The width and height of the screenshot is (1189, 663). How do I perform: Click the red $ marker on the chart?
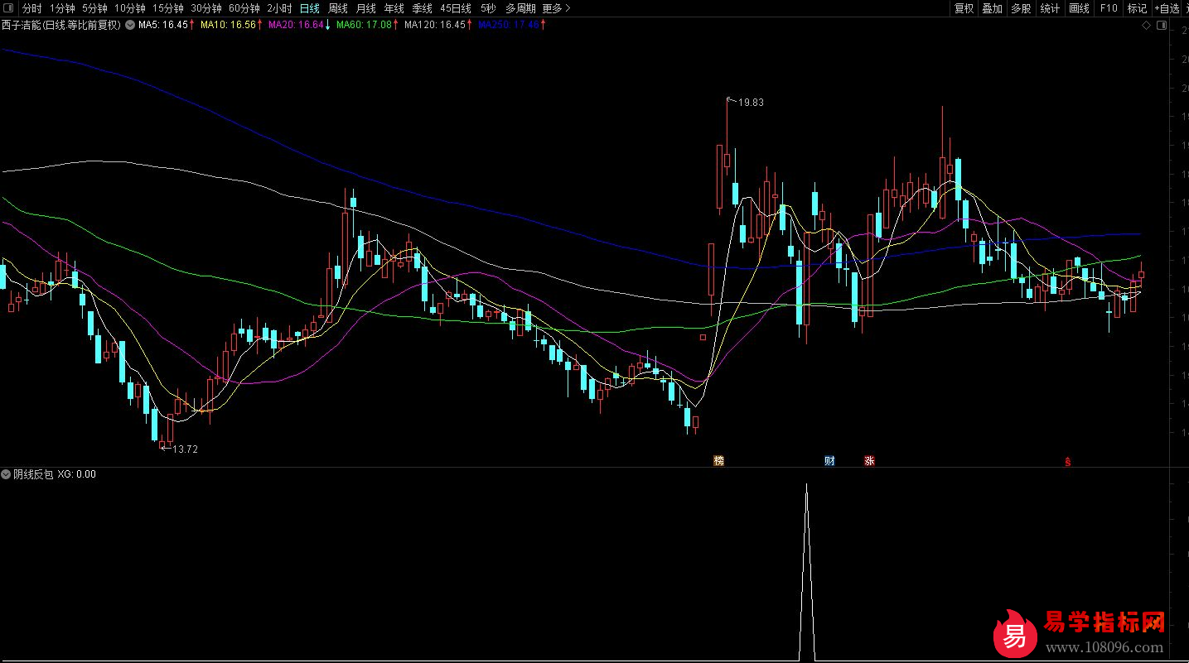(1067, 462)
